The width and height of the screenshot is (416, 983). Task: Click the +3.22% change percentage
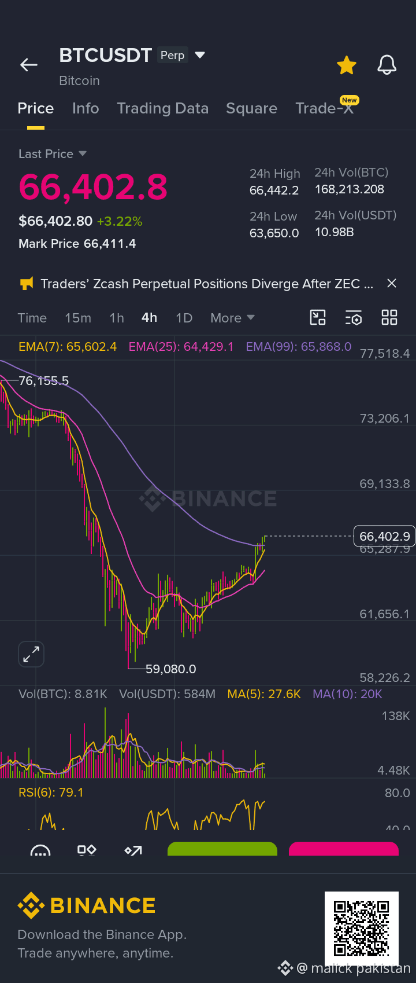(120, 221)
